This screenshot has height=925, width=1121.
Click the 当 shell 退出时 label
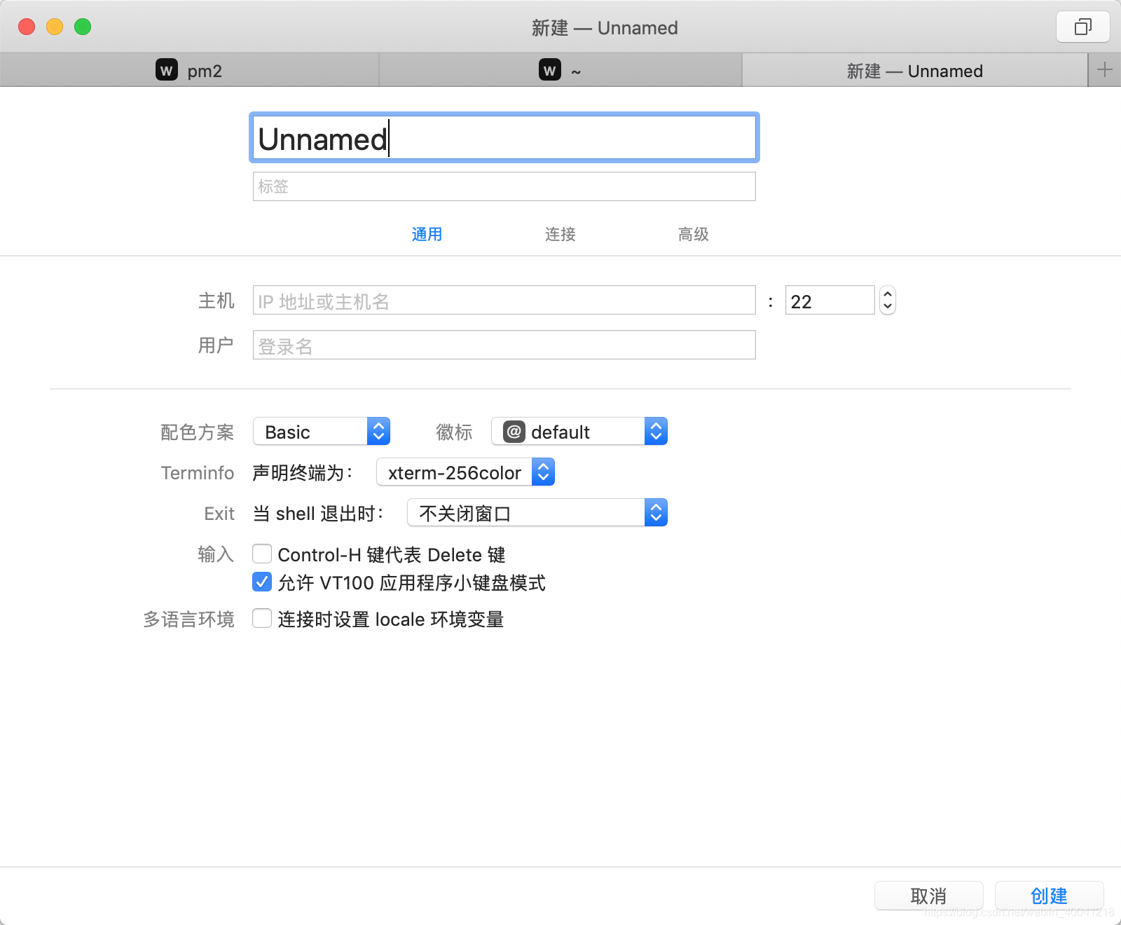[318, 514]
